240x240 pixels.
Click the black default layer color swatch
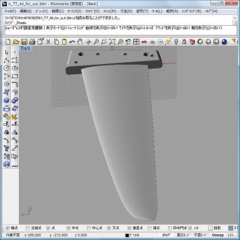(x=127, y=235)
